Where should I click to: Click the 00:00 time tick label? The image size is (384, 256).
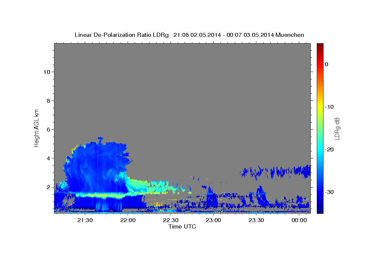(299, 220)
